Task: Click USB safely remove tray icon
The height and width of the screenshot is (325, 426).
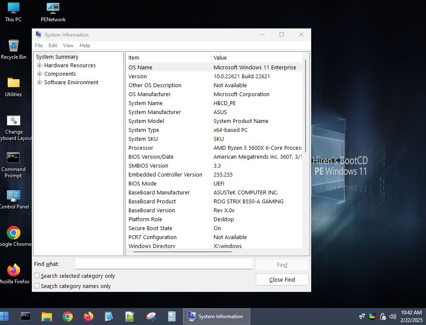Action: pyautogui.click(x=383, y=316)
